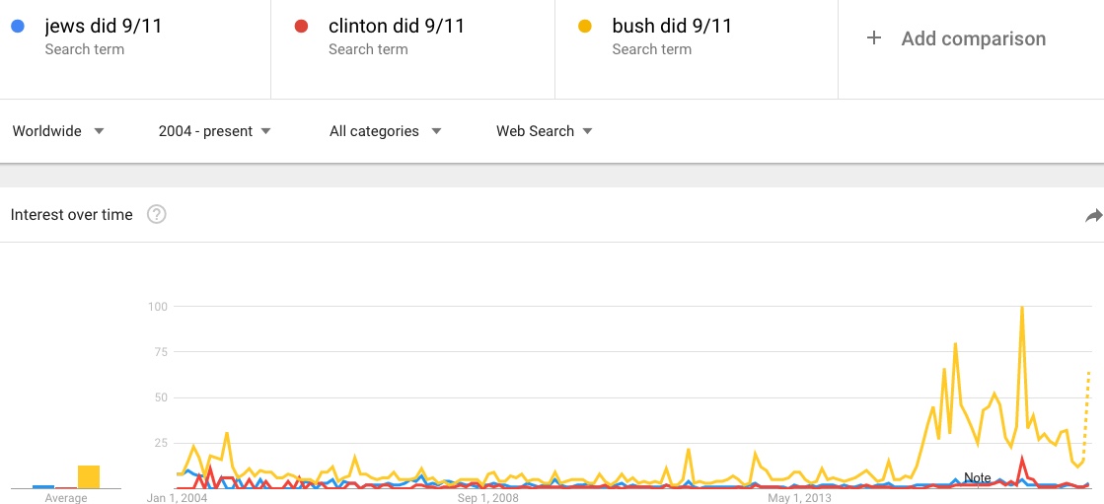Click the Interest over time heading

click(x=72, y=215)
